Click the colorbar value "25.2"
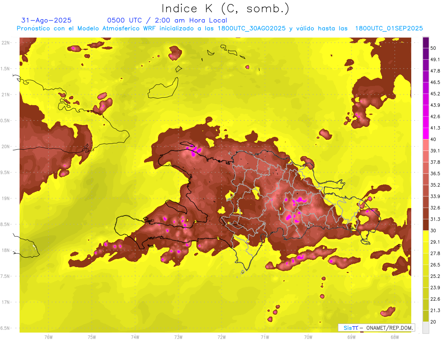The image size is (443, 342). coord(435,276)
